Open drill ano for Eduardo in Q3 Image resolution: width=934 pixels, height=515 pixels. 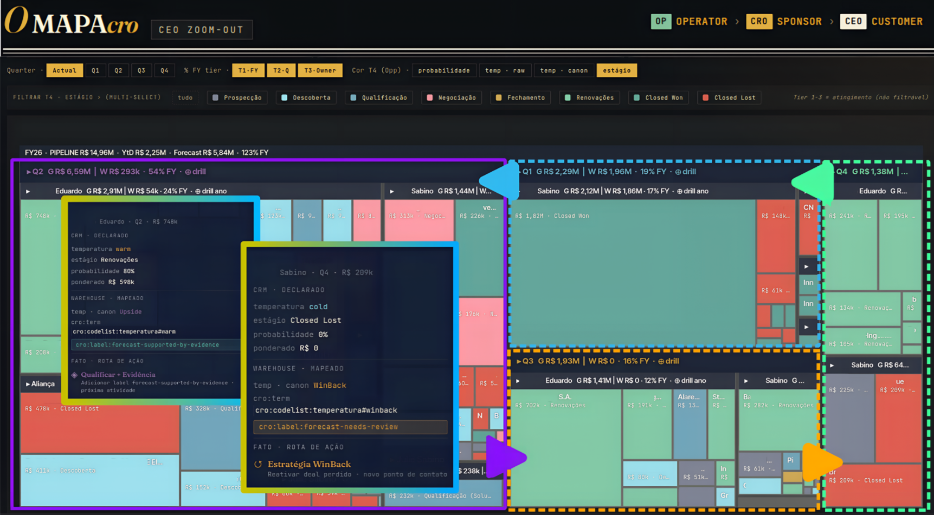pos(690,381)
